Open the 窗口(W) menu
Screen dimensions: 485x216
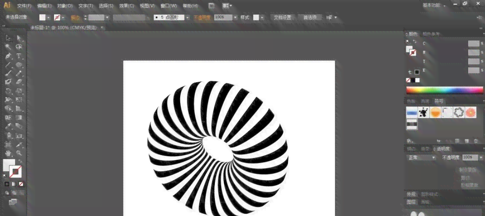(169, 6)
